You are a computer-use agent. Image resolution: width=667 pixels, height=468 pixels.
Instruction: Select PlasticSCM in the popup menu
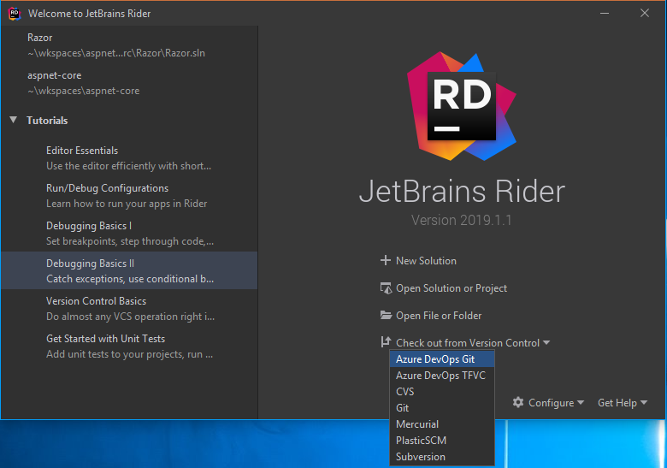(442, 441)
